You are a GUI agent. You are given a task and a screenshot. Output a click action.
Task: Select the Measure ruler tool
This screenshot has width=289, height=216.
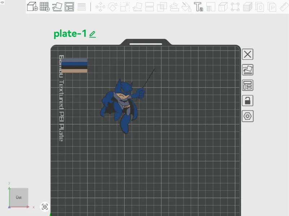284,7
